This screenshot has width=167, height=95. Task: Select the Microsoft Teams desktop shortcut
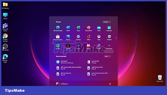click(5, 27)
